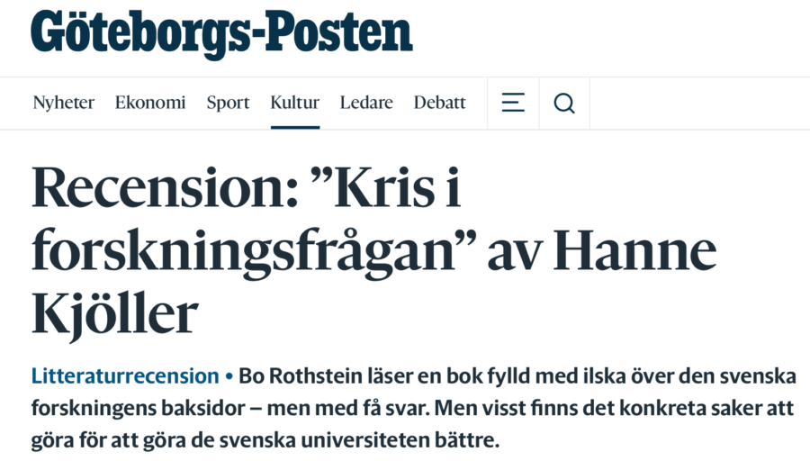Select the active Kultur tab

click(295, 103)
